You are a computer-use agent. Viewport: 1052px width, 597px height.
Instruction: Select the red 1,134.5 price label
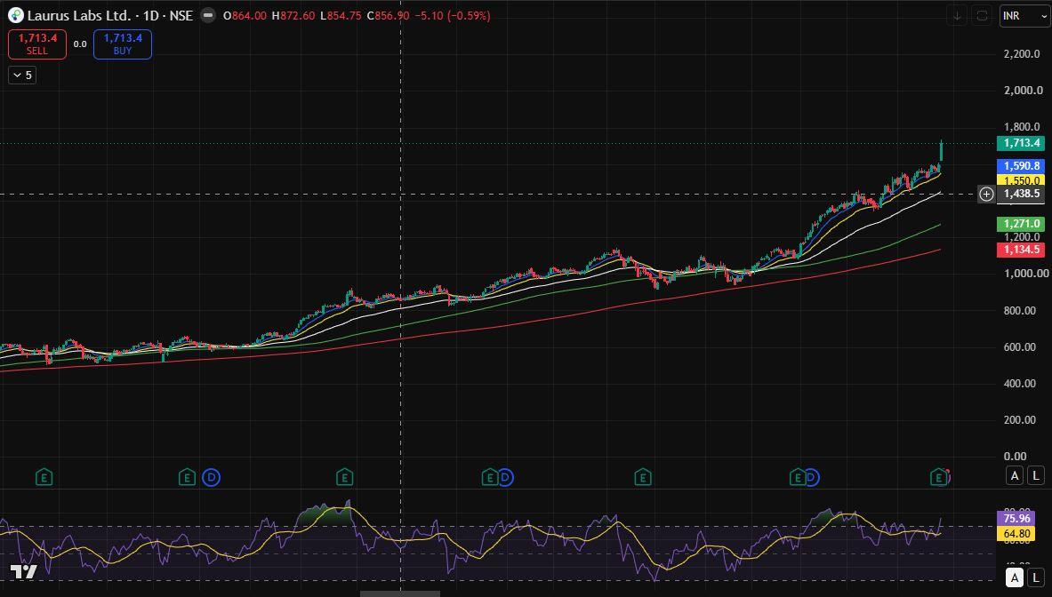click(1021, 250)
